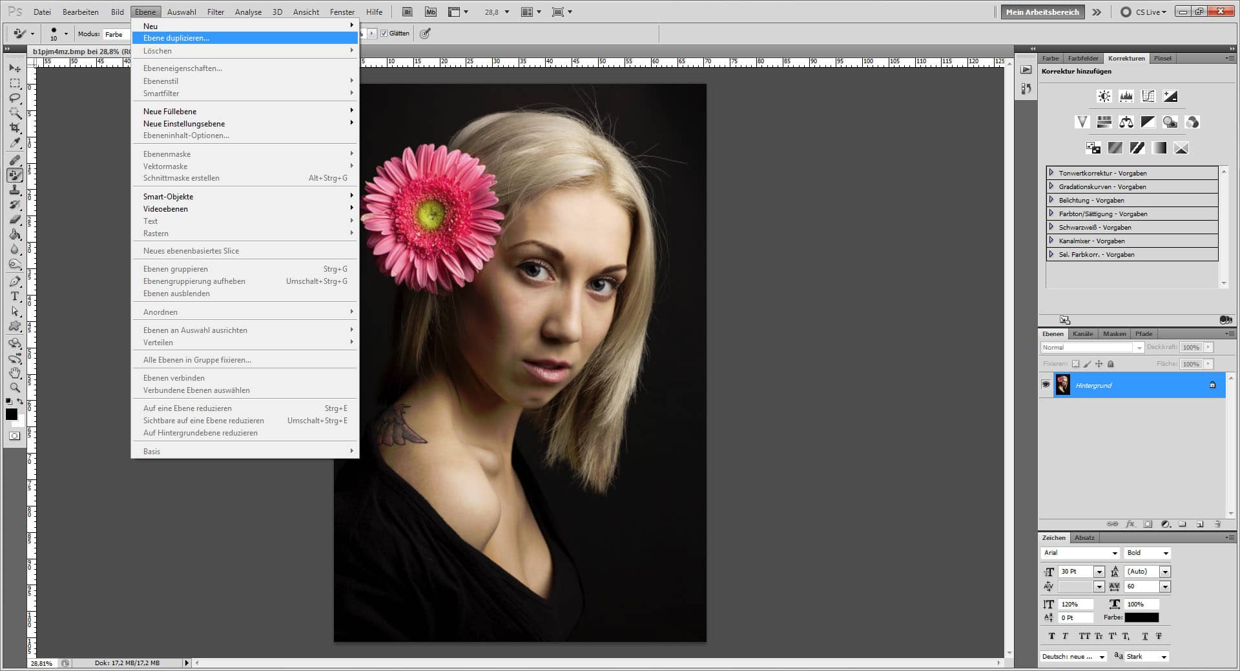The image size is (1240, 671).
Task: Add a Curves adjustment layer
Action: click(x=1148, y=96)
